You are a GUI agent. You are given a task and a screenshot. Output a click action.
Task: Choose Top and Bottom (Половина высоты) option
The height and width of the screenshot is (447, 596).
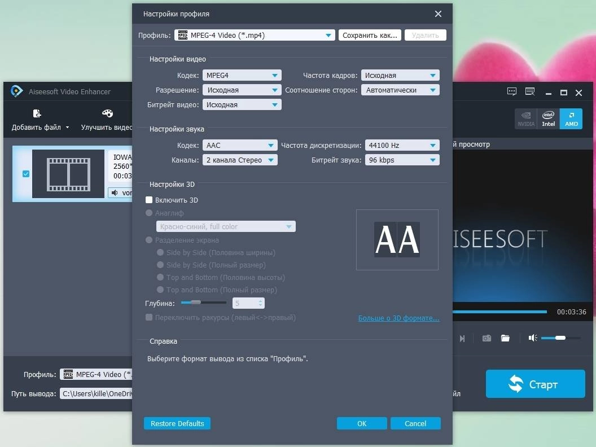(x=160, y=278)
